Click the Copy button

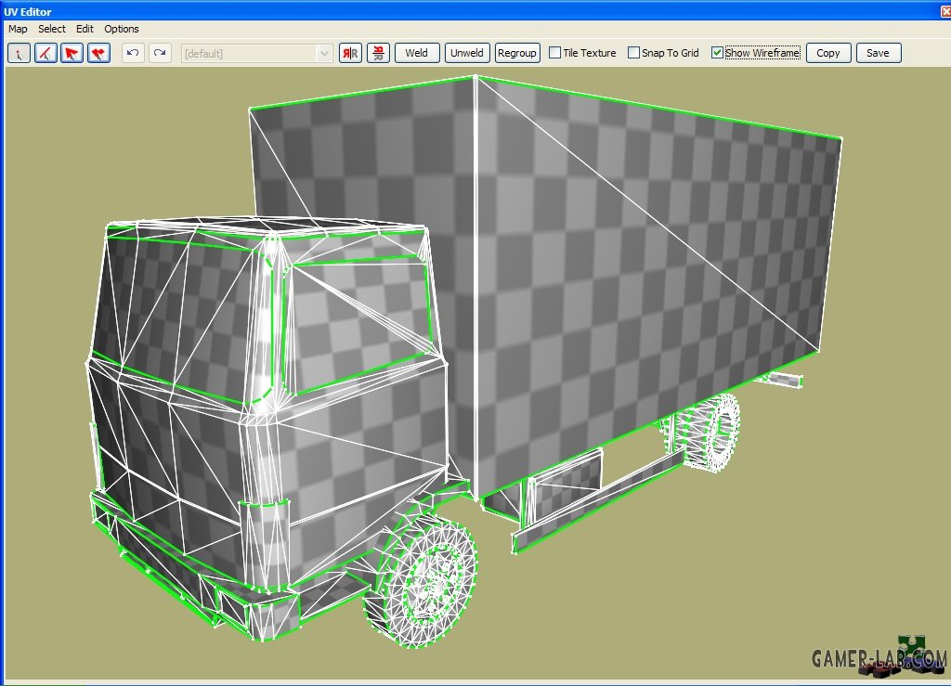point(828,53)
